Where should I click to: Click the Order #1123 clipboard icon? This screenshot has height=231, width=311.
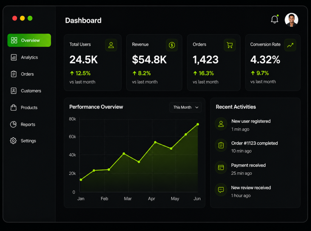tap(221, 145)
